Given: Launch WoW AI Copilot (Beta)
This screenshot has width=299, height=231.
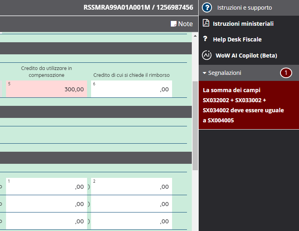Looking at the screenshot, I should coord(246,56).
